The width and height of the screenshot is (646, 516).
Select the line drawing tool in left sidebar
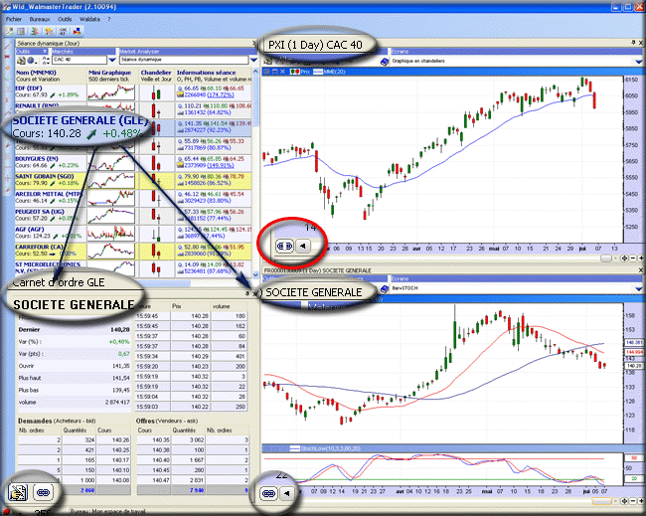pyautogui.click(x=7, y=46)
